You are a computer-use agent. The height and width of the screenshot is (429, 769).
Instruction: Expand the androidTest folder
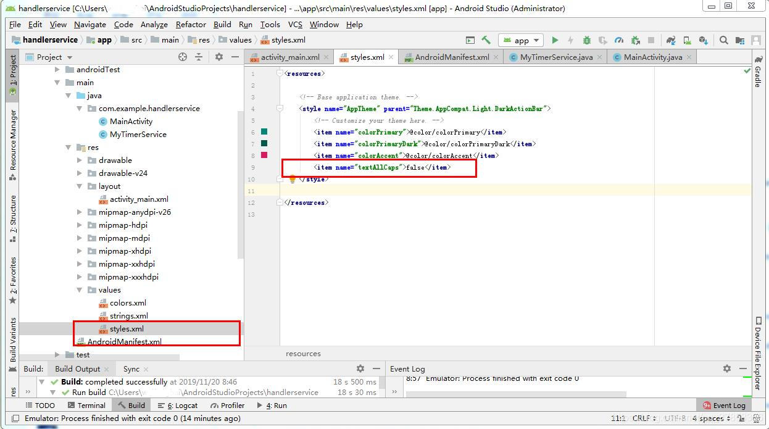tap(57, 70)
